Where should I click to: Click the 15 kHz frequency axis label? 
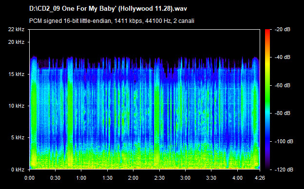(16, 74)
